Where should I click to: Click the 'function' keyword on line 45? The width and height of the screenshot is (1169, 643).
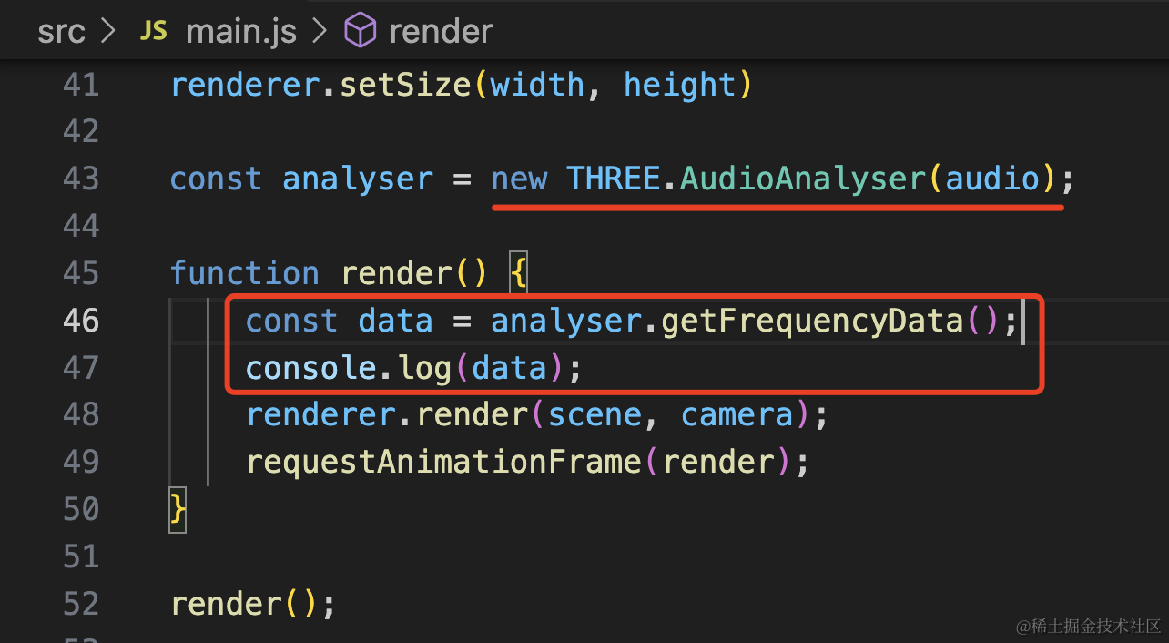pyautogui.click(x=245, y=273)
